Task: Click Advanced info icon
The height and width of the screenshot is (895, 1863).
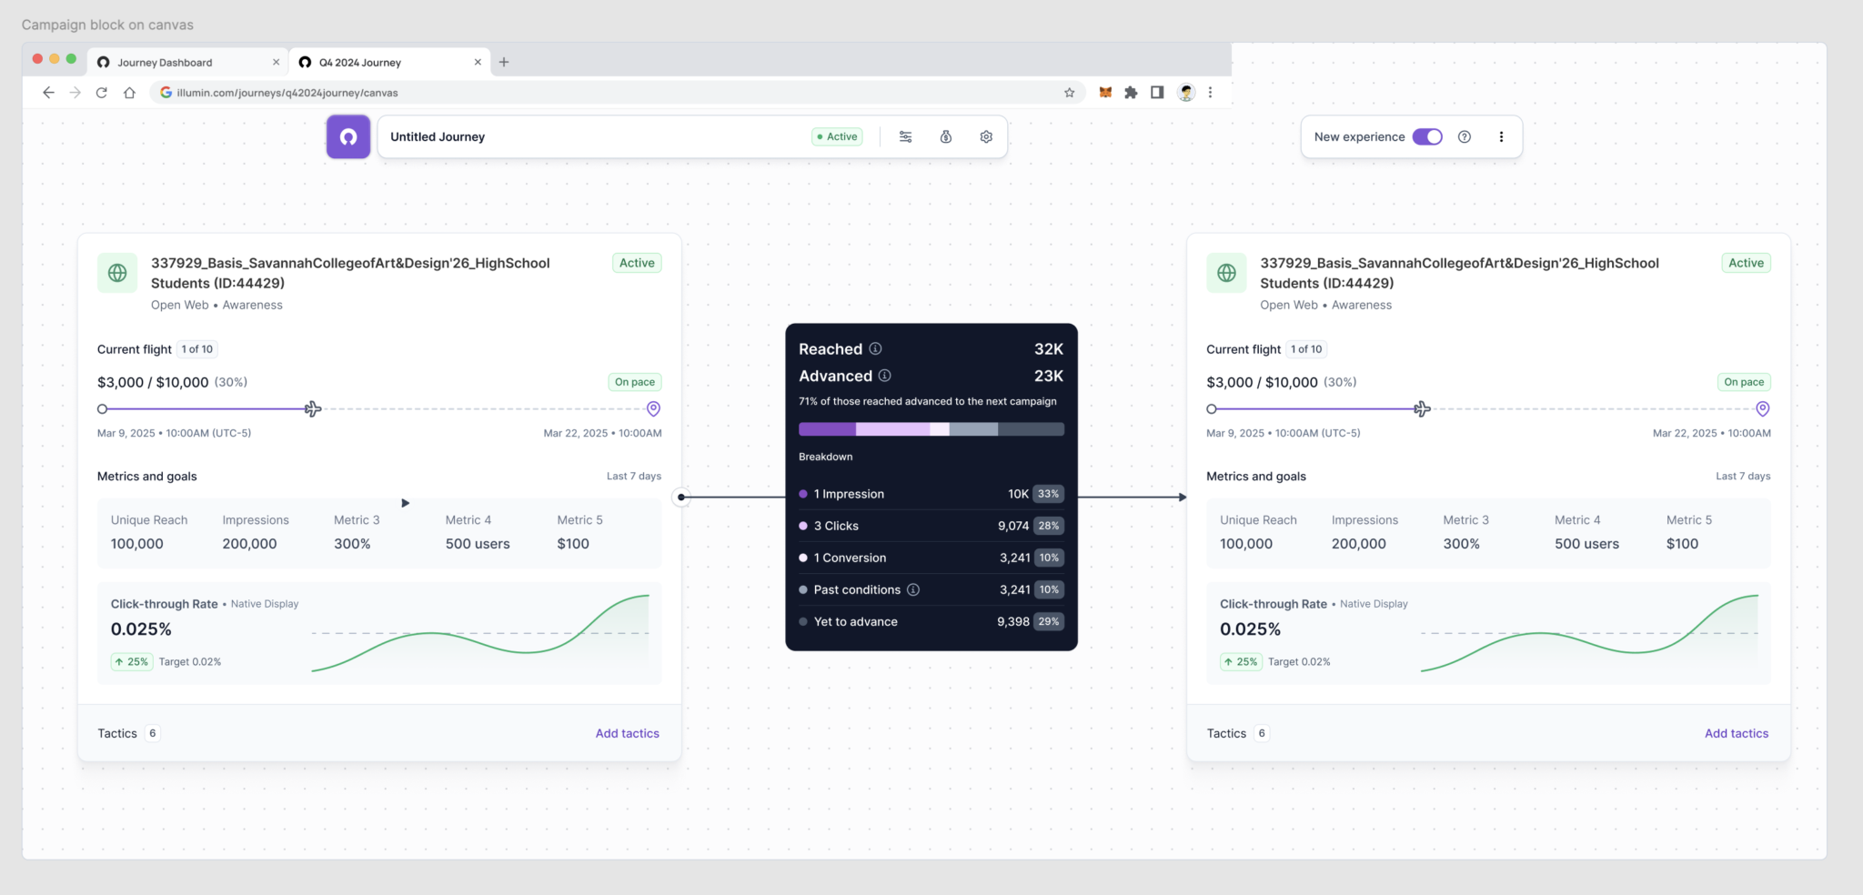Action: coord(885,375)
